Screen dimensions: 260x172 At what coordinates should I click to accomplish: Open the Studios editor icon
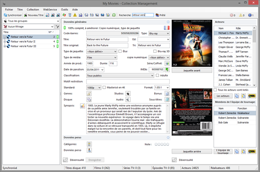click(128, 94)
